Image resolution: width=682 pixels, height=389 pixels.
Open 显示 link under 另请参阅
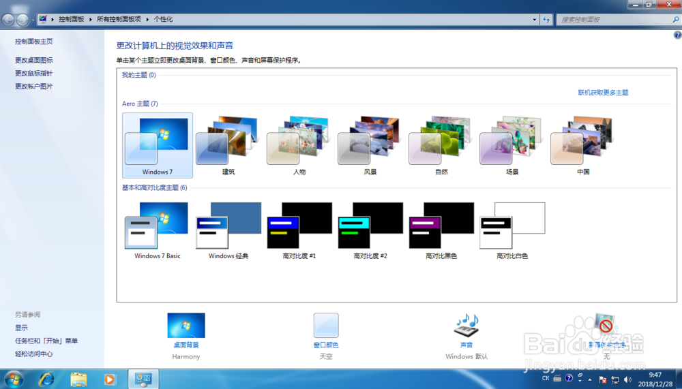[21, 327]
